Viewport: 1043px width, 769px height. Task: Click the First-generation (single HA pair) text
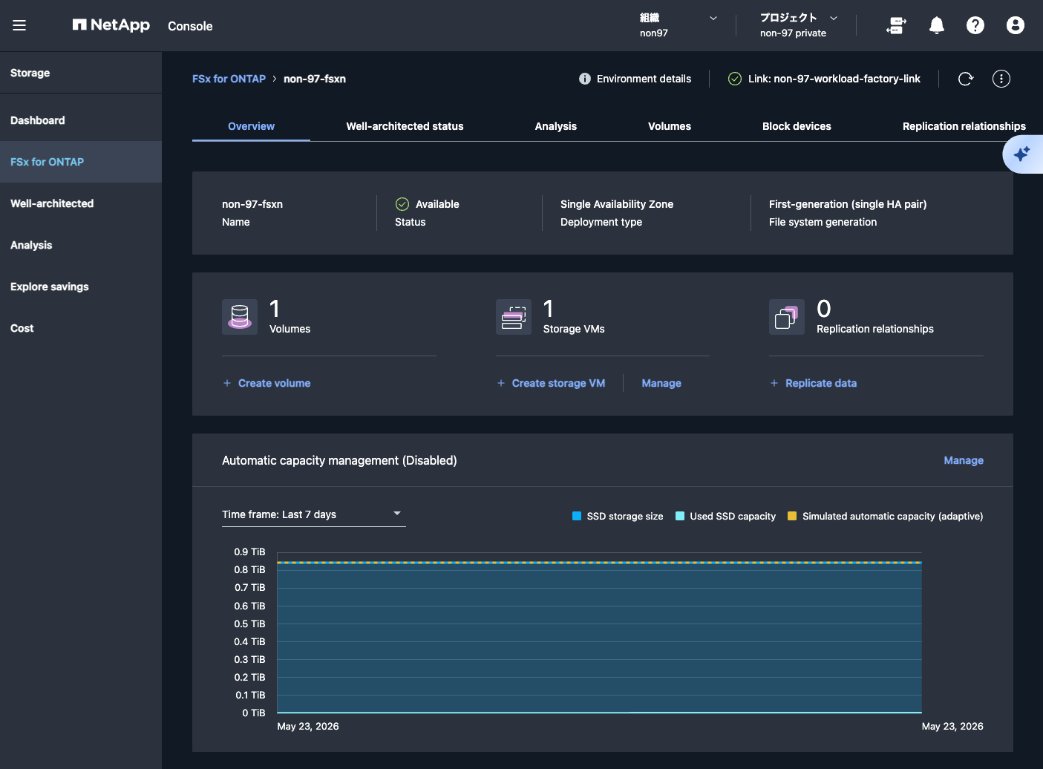pos(848,204)
